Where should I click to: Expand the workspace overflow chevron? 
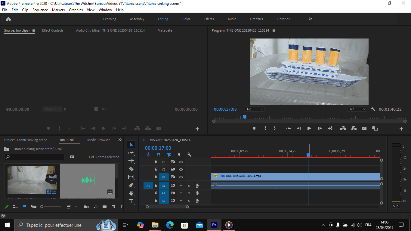click(x=310, y=19)
